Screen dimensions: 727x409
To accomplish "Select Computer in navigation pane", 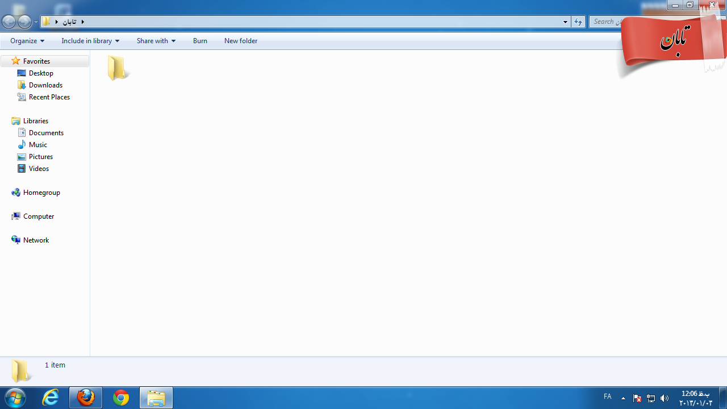I will pos(39,216).
